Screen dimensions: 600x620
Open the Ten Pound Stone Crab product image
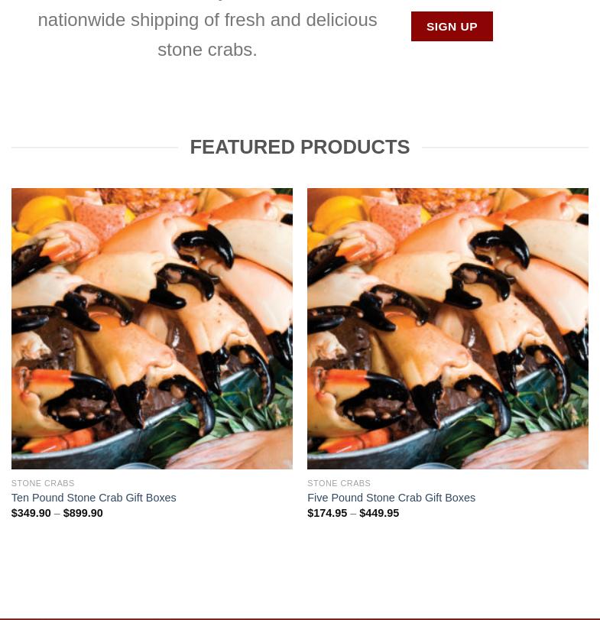coord(152,329)
